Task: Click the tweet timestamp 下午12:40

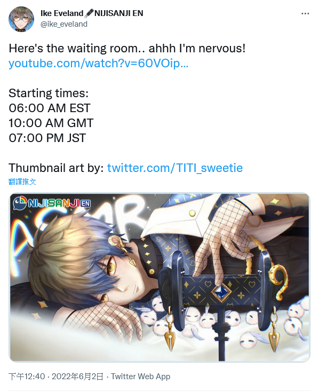Action: [x=27, y=377]
